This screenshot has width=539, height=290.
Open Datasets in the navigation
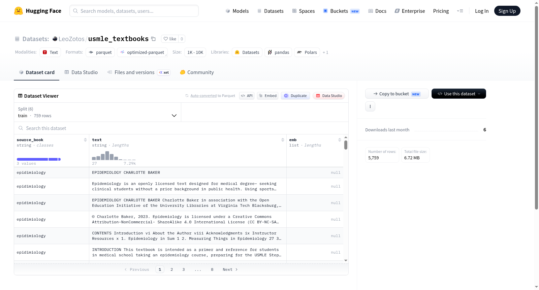[270, 11]
